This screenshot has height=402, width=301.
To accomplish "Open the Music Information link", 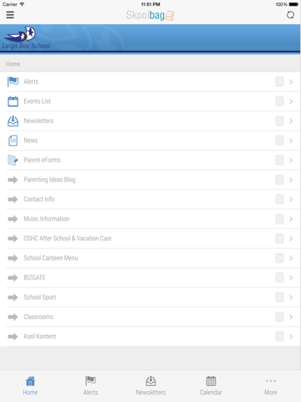I will 150,219.
